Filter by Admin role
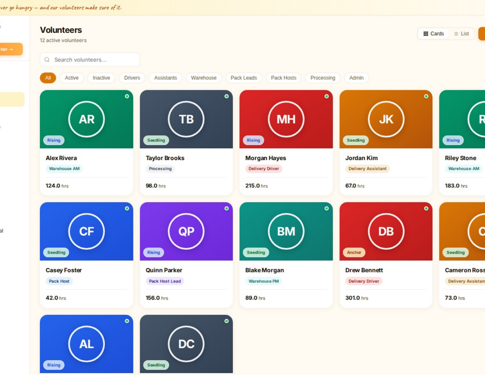Screen dimensions: 485x375 click(356, 78)
